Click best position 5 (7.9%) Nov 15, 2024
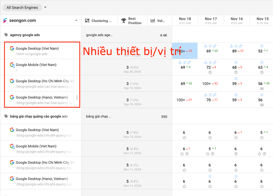Image resolution: width=273 pixels, height=196 pixels. [132, 135]
